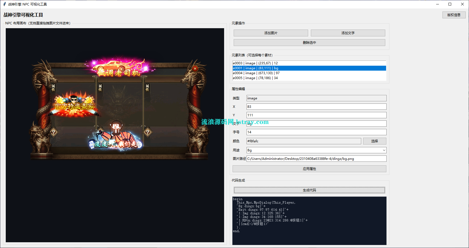Click the left question mark diamond icon
This screenshot has height=248, width=469.
click(54, 132)
